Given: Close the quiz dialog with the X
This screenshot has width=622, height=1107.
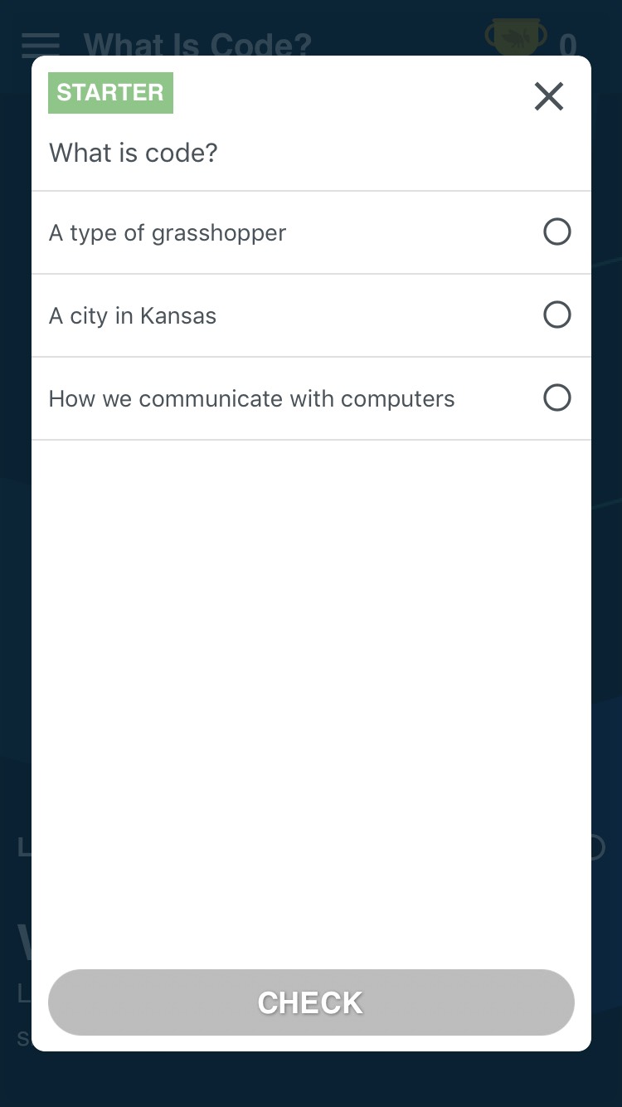Looking at the screenshot, I should tap(549, 96).
